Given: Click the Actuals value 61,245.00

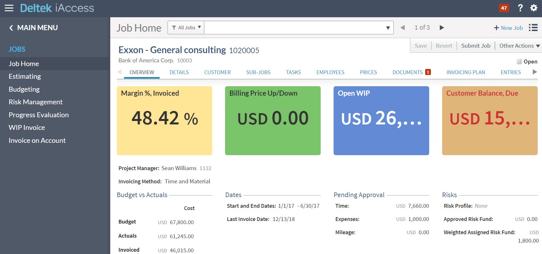Looking at the screenshot, I should point(182,236).
